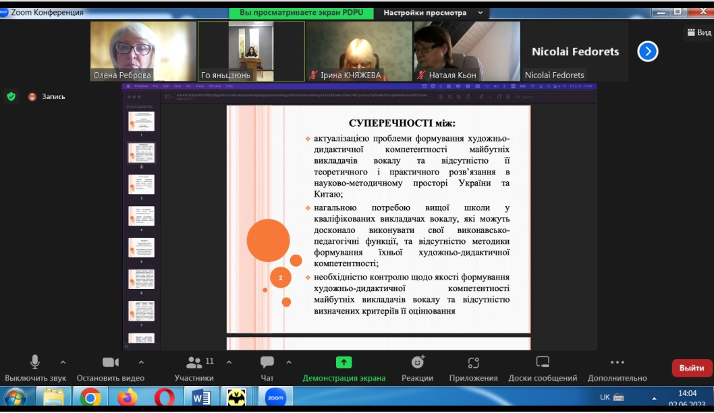Open Whiteboards (Доски сообщений) icon
714x413 pixels.
point(543,362)
